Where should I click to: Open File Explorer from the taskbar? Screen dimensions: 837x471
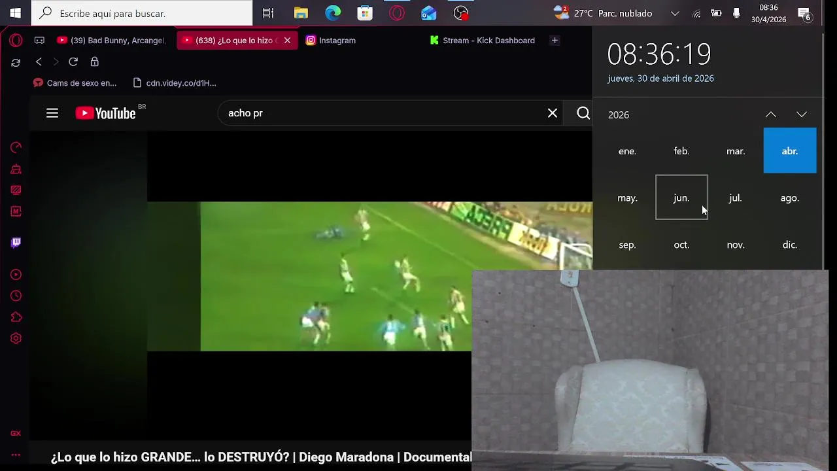301,13
